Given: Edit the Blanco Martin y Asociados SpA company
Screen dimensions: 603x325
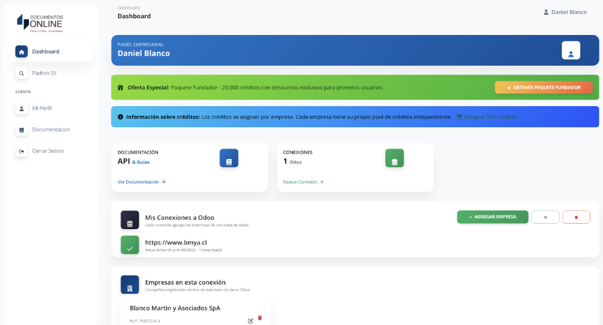Looking at the screenshot, I should (x=250, y=320).
